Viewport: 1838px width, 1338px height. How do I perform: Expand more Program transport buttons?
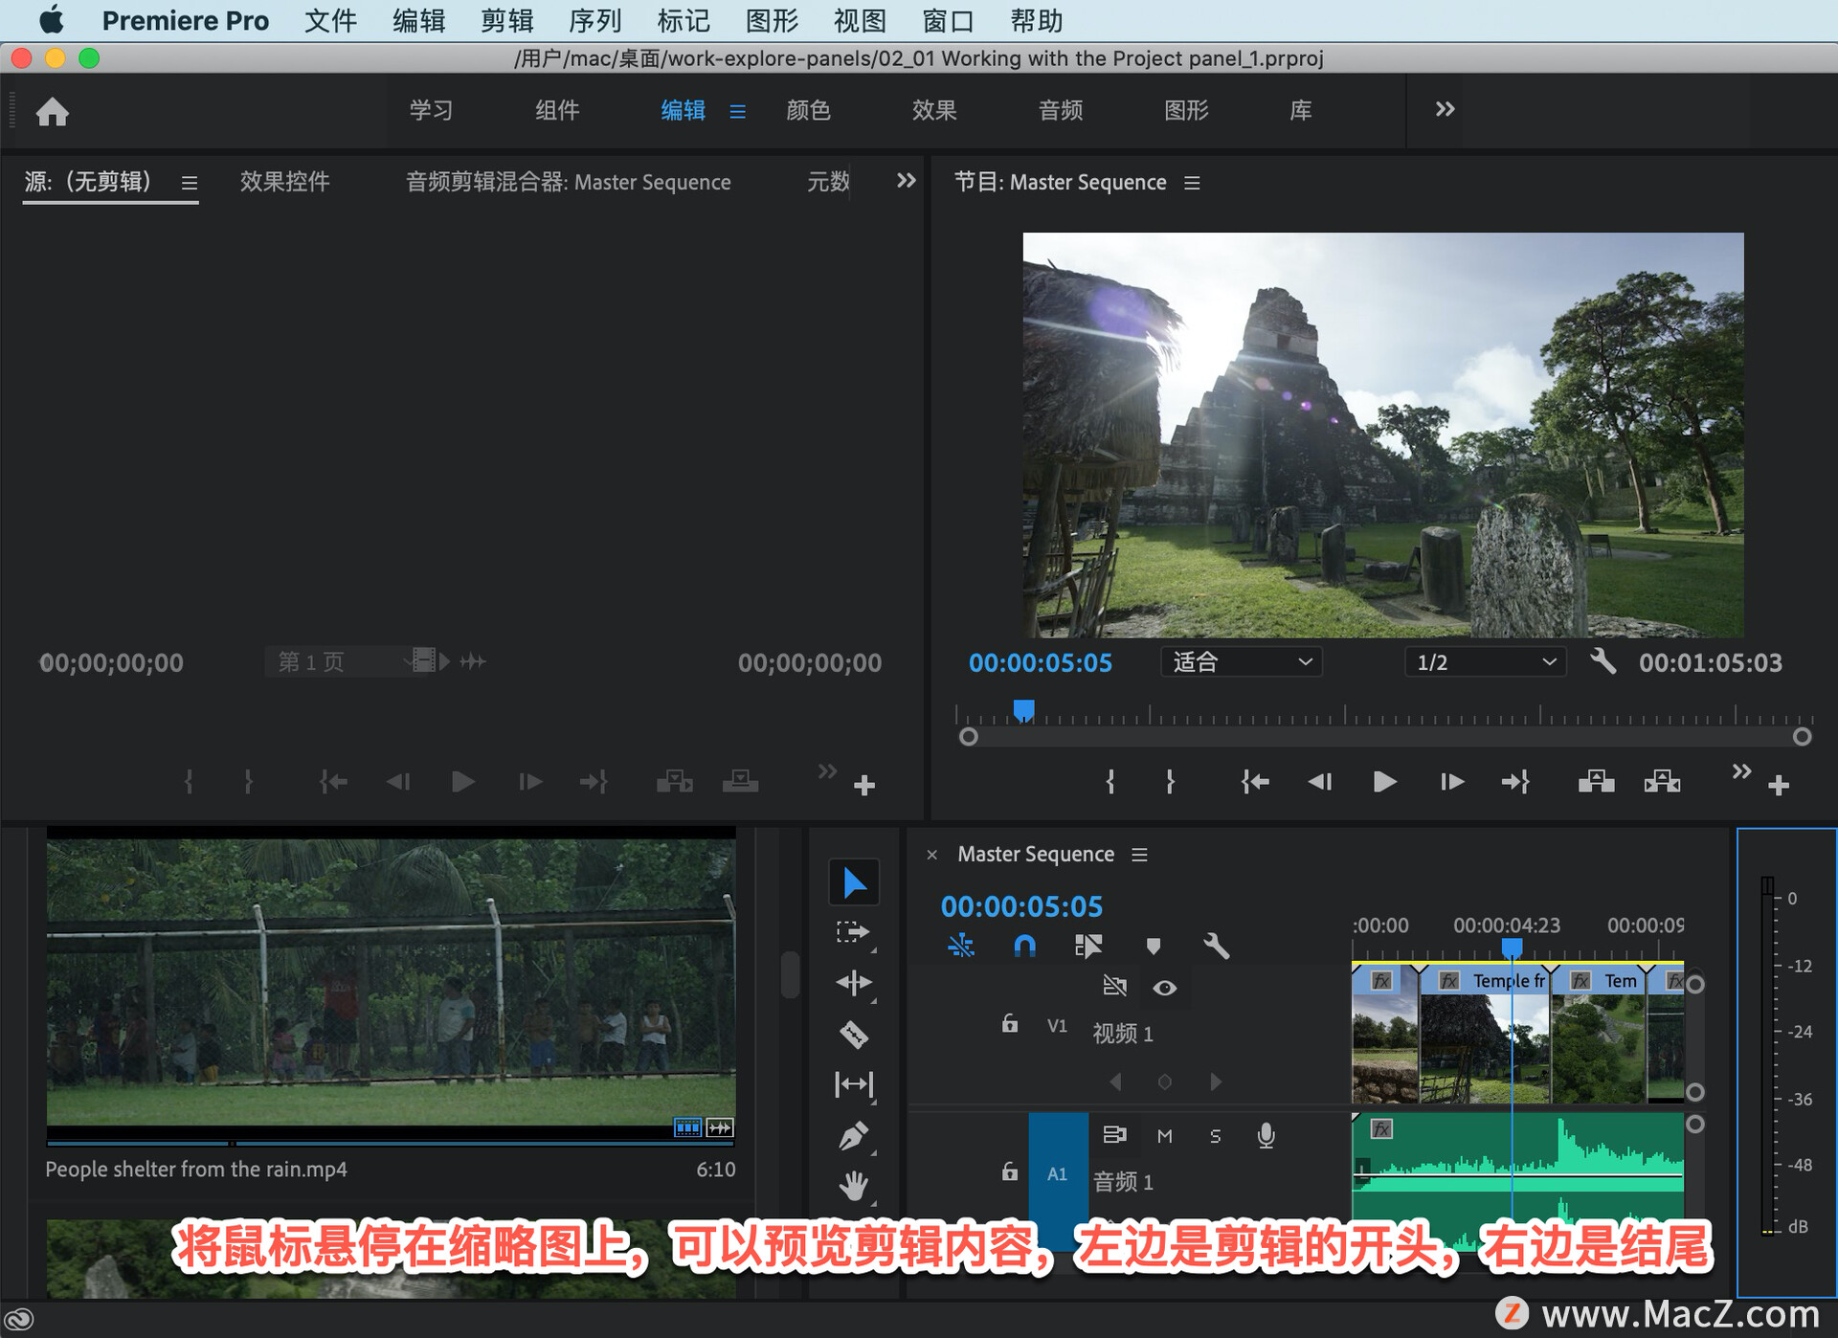pos(1742,770)
